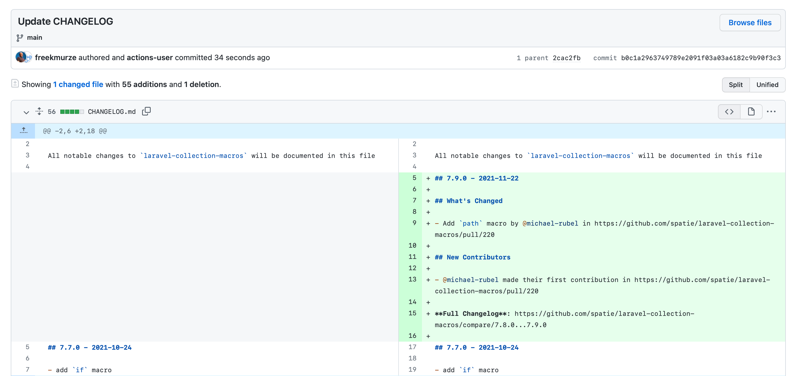
Task: Click '55 additions' summary text
Action: pos(144,85)
